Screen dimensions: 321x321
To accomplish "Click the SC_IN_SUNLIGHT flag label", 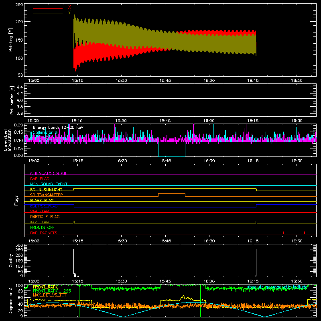I will (46, 189).
